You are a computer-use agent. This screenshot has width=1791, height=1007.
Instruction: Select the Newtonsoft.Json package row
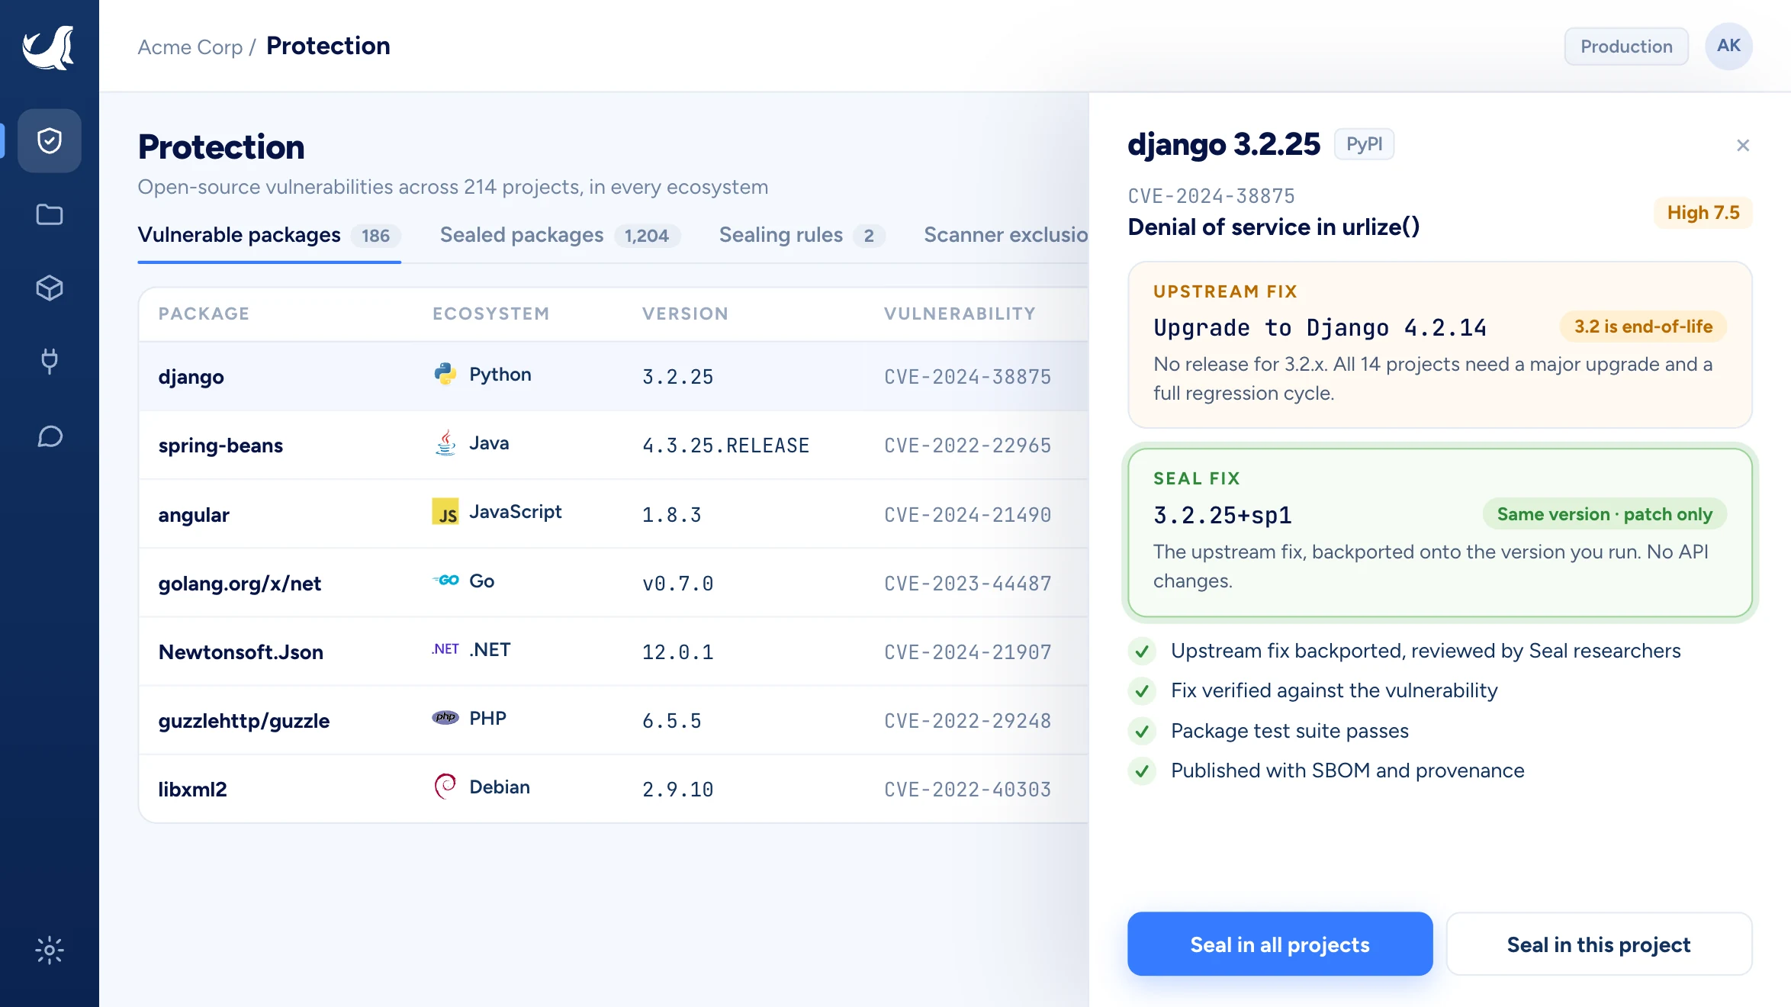coord(614,651)
